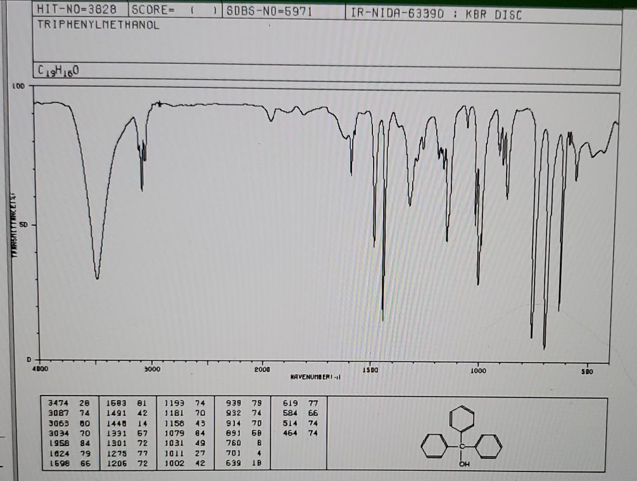Select the 1446 entry in peak table
Screen dimensions: 637x481
point(127,423)
